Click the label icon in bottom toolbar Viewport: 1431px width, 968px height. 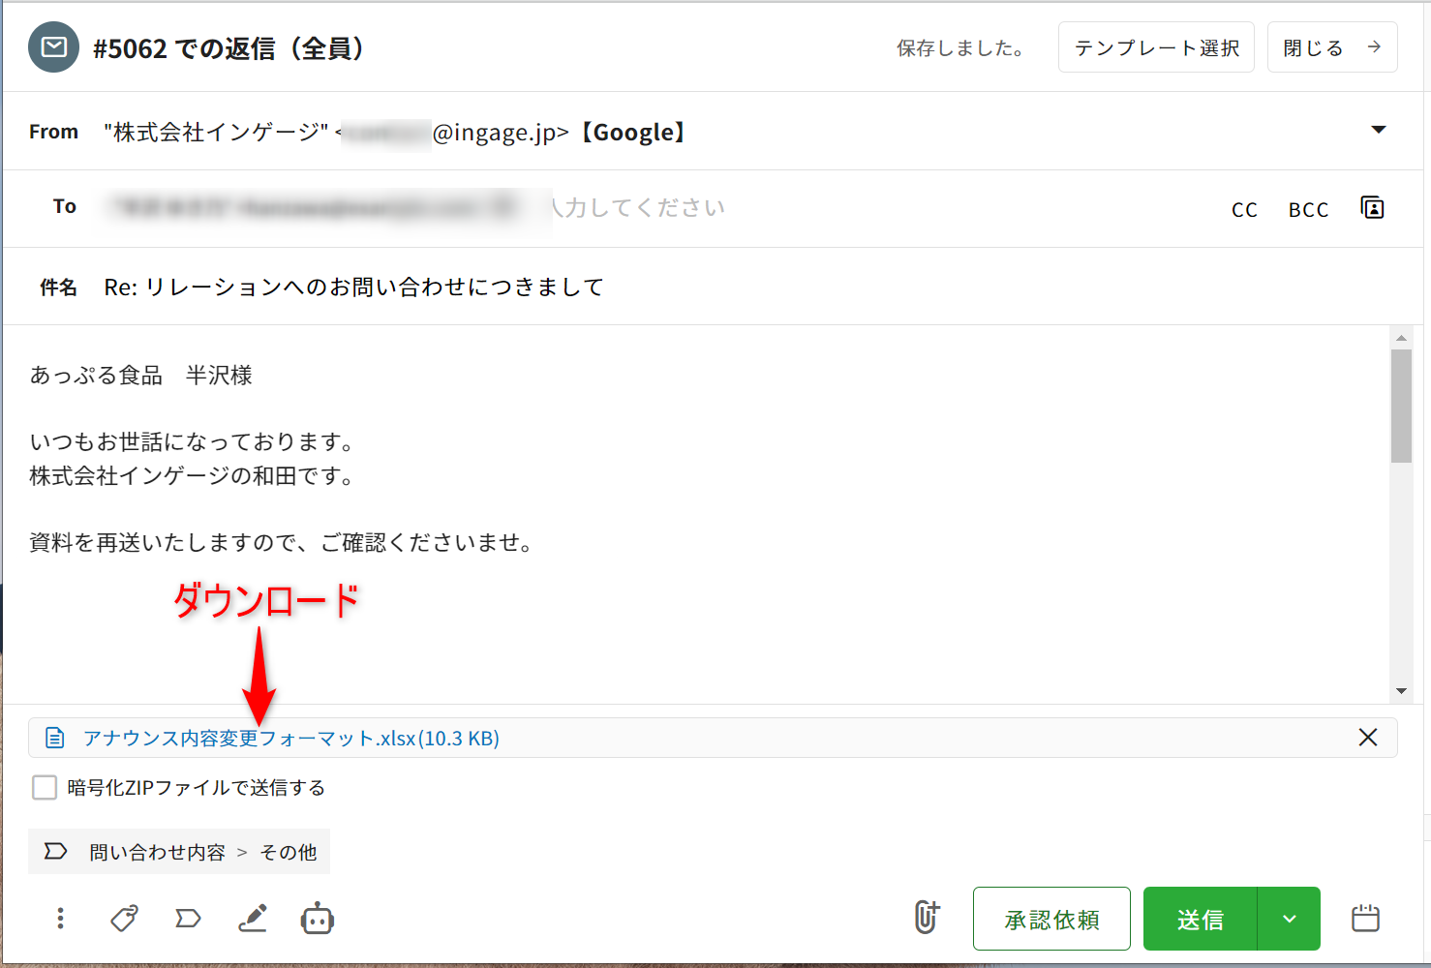pos(188,919)
